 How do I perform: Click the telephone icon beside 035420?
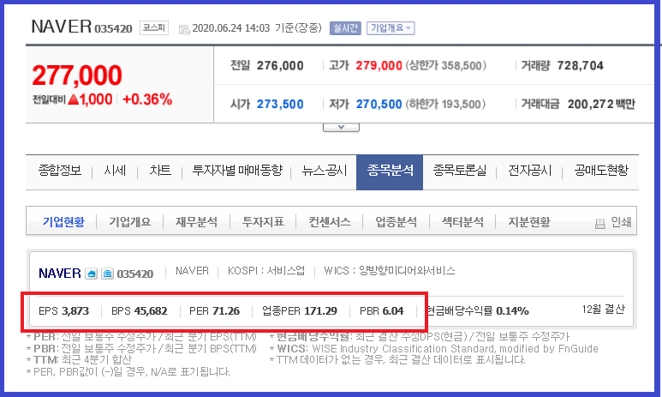coord(107,274)
